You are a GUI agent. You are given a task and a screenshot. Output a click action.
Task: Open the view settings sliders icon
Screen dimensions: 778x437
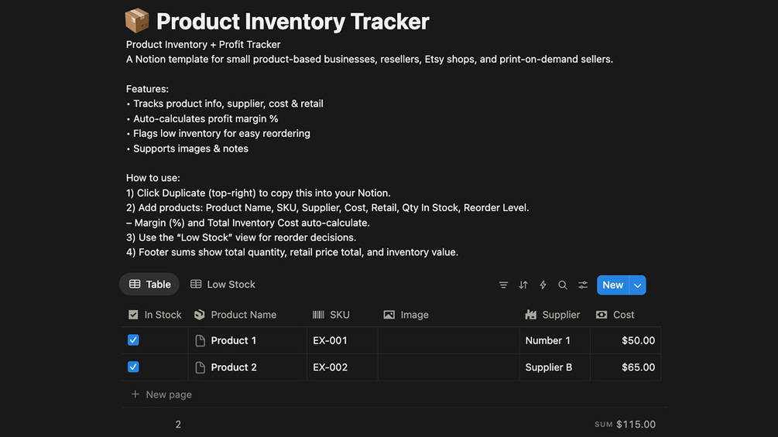[583, 285]
